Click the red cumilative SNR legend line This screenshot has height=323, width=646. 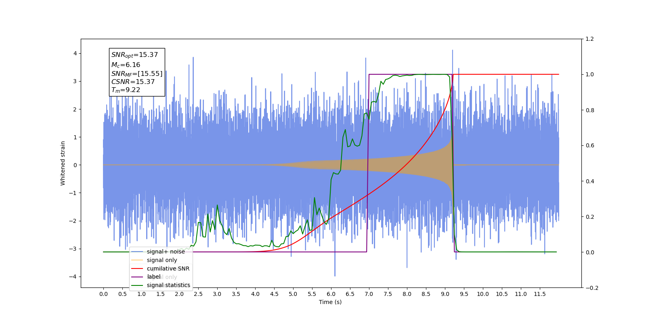click(137, 268)
